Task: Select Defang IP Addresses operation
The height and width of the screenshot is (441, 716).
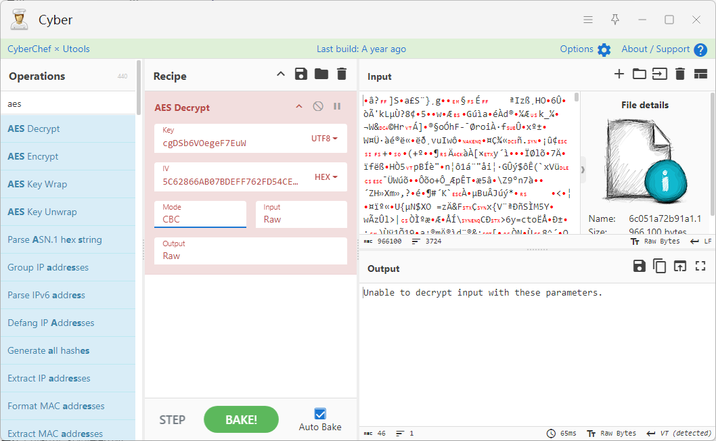Action: tap(68, 323)
